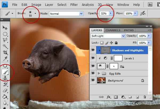Viewport: 160px width, 109px height.
Task: Select the Crop tool
Action: 5,52
